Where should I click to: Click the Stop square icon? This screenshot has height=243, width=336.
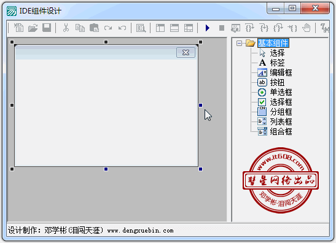click(222, 28)
